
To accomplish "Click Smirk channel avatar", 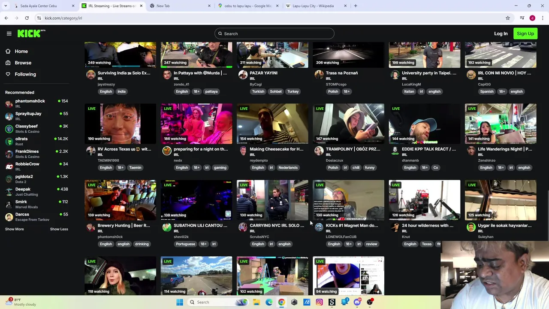I will click(x=9, y=204).
